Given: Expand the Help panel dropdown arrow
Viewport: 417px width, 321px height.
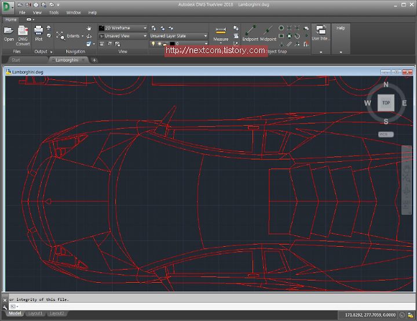Looking at the screenshot, I should 341,52.
